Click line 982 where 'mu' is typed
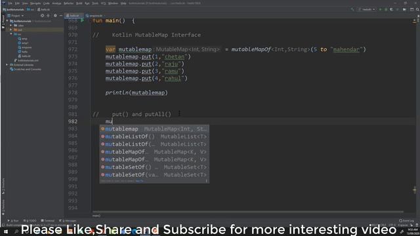 (109, 121)
